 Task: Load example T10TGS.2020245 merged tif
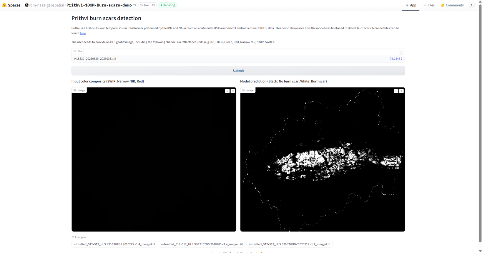pyautogui.click(x=114, y=244)
